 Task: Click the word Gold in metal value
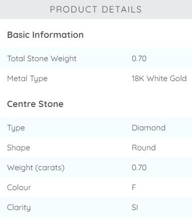[x=179, y=79]
